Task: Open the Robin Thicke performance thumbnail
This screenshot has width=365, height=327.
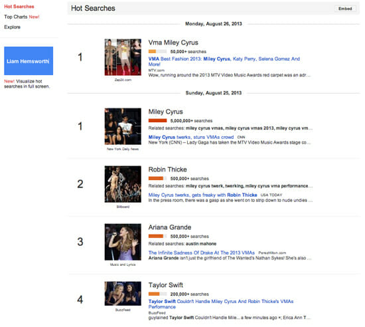Action: pos(123,184)
